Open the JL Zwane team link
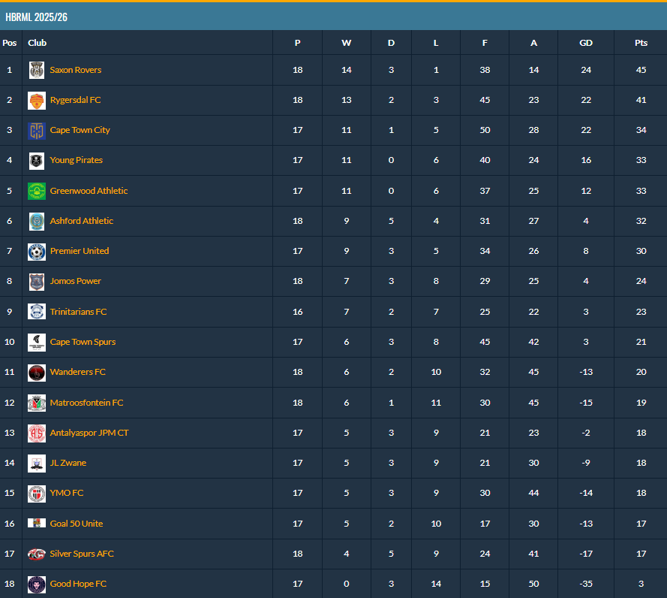 pyautogui.click(x=68, y=463)
